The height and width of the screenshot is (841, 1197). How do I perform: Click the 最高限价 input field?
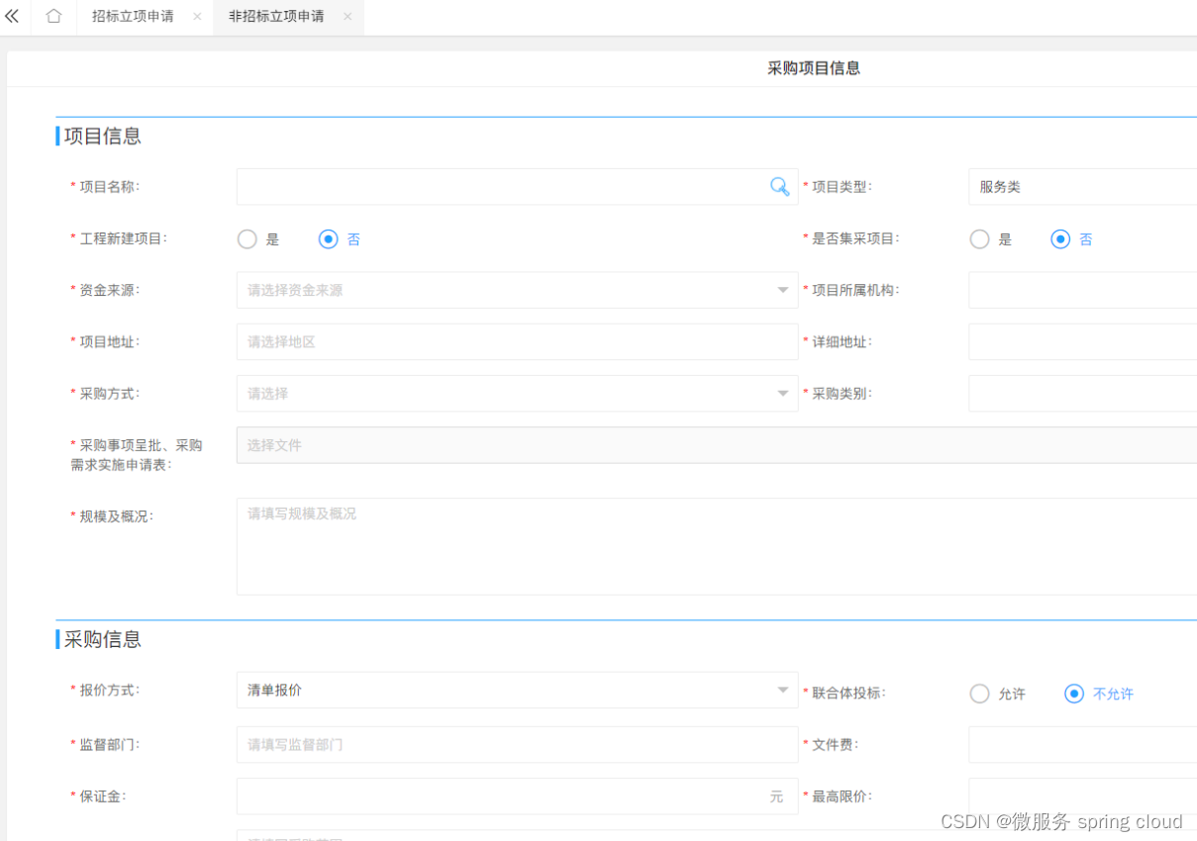(x=1082, y=795)
